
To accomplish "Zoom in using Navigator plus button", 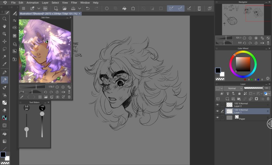I will tap(250, 38).
